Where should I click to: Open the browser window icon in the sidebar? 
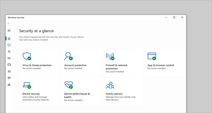(9, 65)
